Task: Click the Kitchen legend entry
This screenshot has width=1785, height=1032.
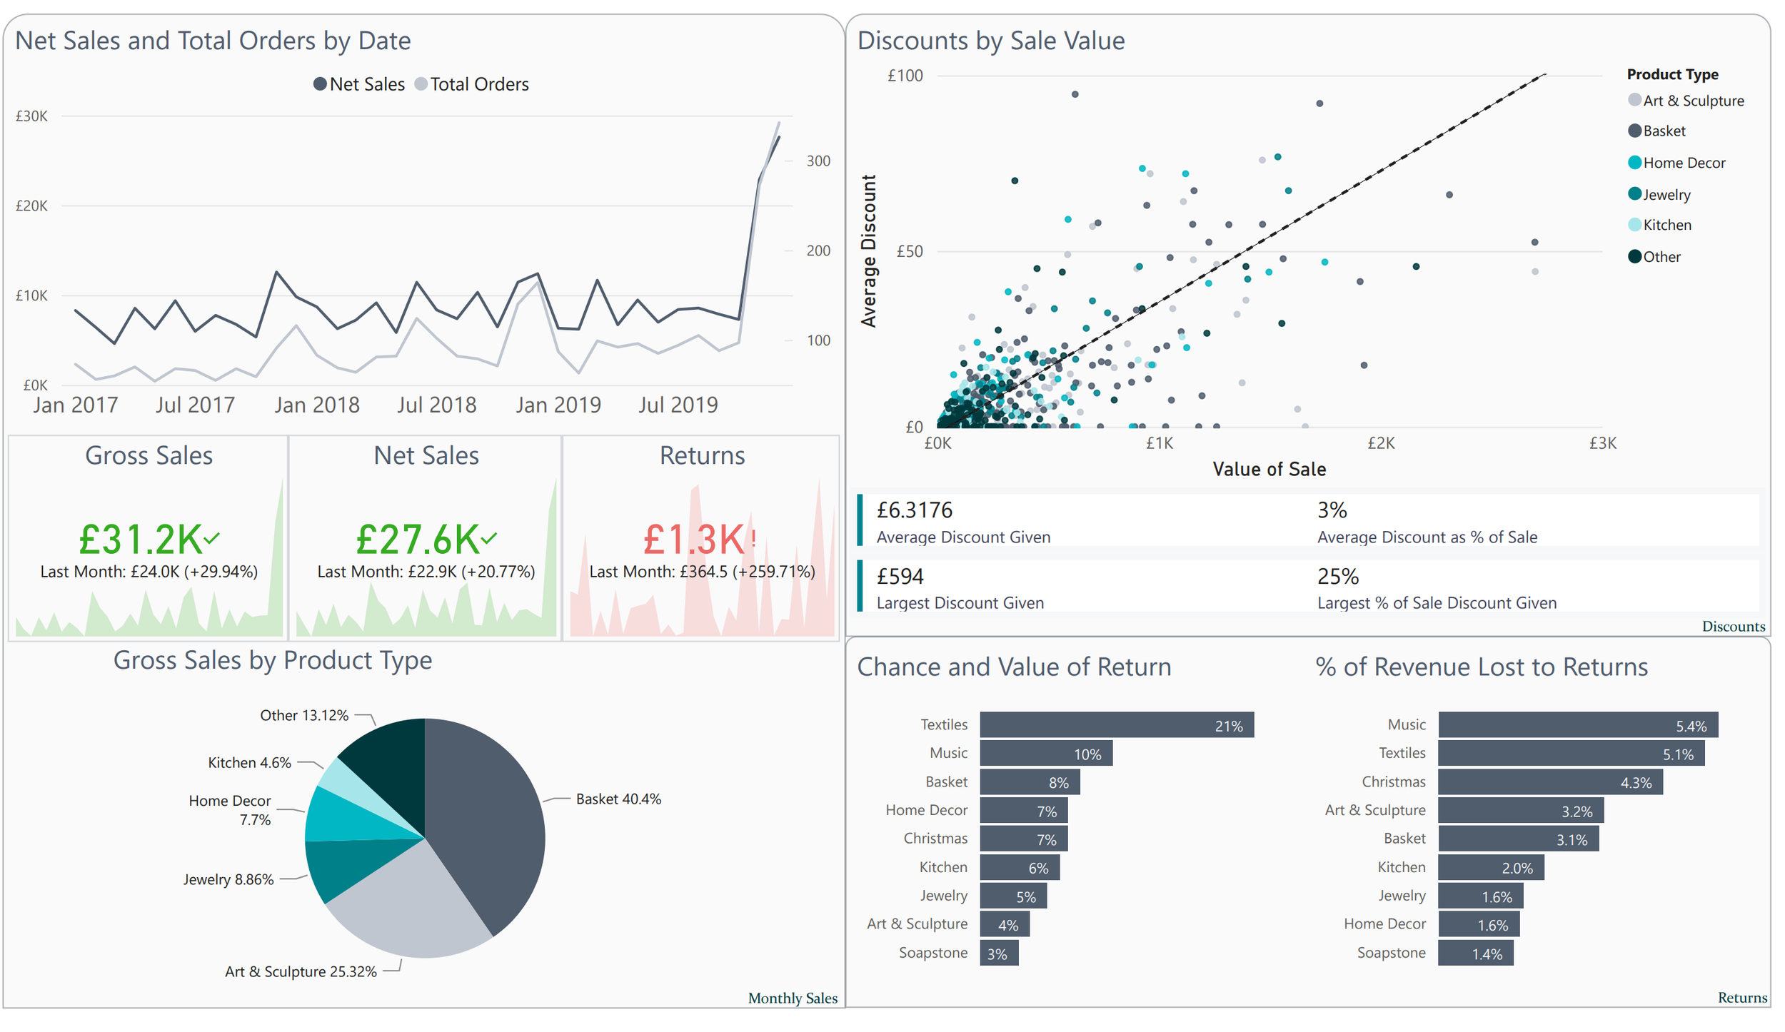Action: 1666,225
